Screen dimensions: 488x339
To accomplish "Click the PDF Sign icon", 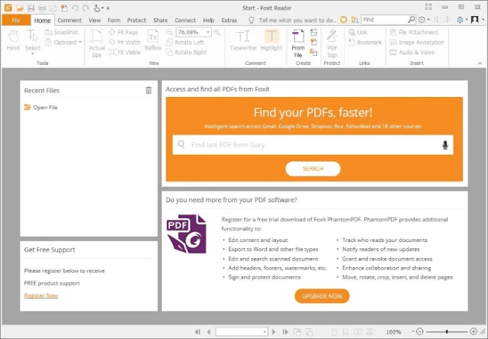I will 332,43.
